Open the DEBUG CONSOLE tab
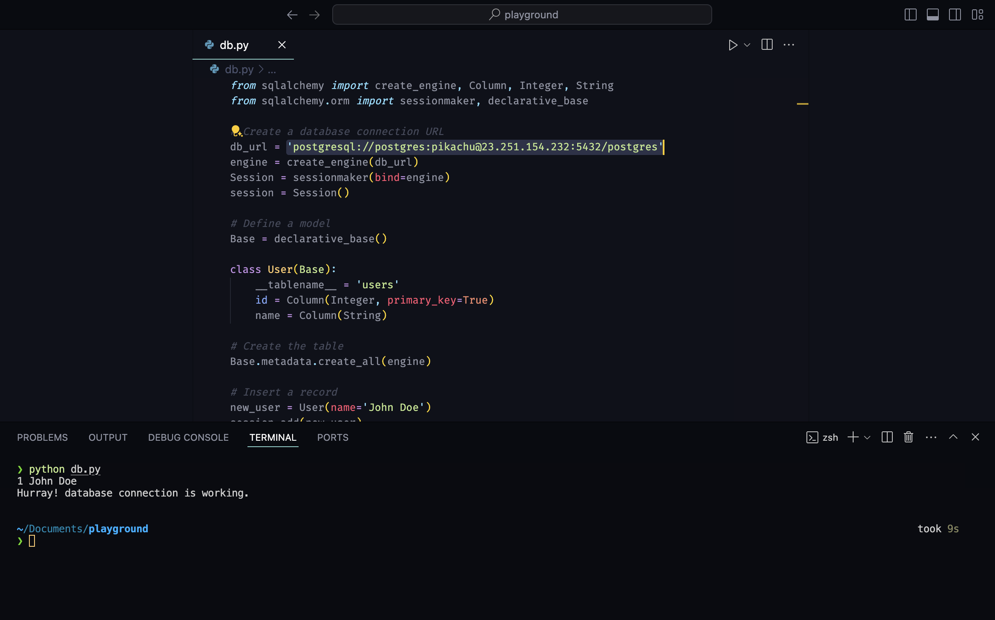 (188, 437)
